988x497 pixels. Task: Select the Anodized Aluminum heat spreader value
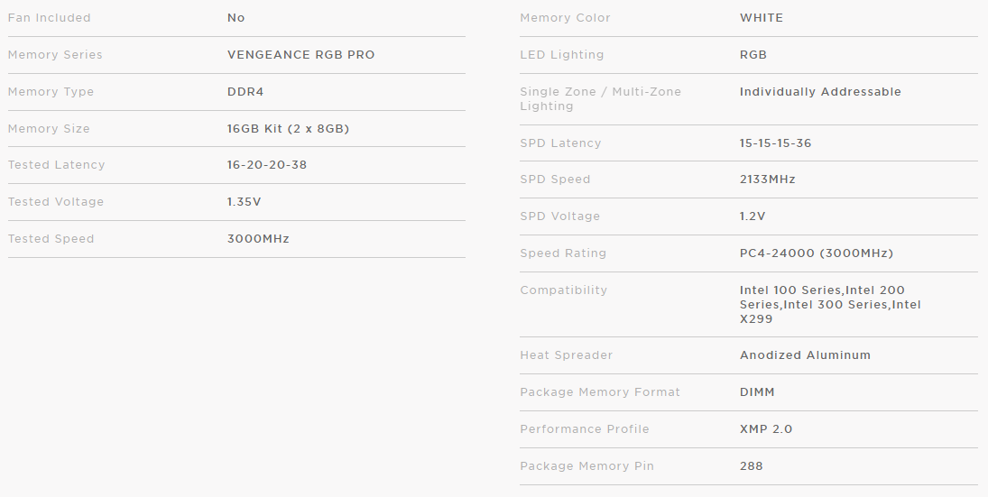(x=805, y=355)
